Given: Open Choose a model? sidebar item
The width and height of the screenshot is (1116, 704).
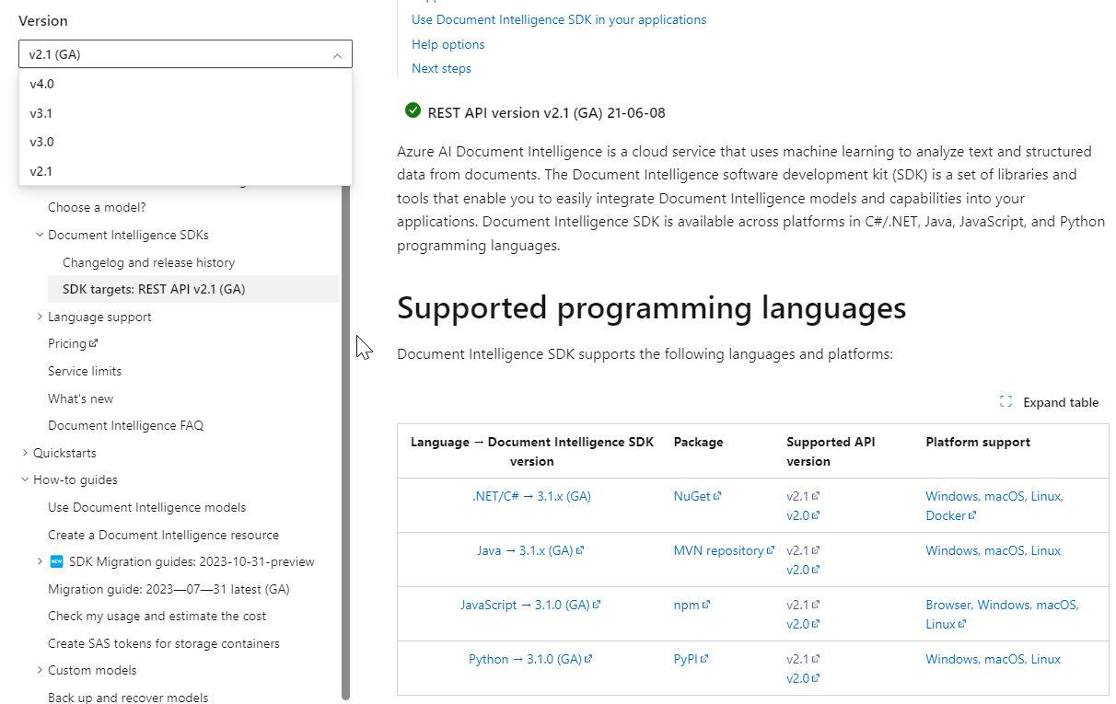Looking at the screenshot, I should 97,207.
